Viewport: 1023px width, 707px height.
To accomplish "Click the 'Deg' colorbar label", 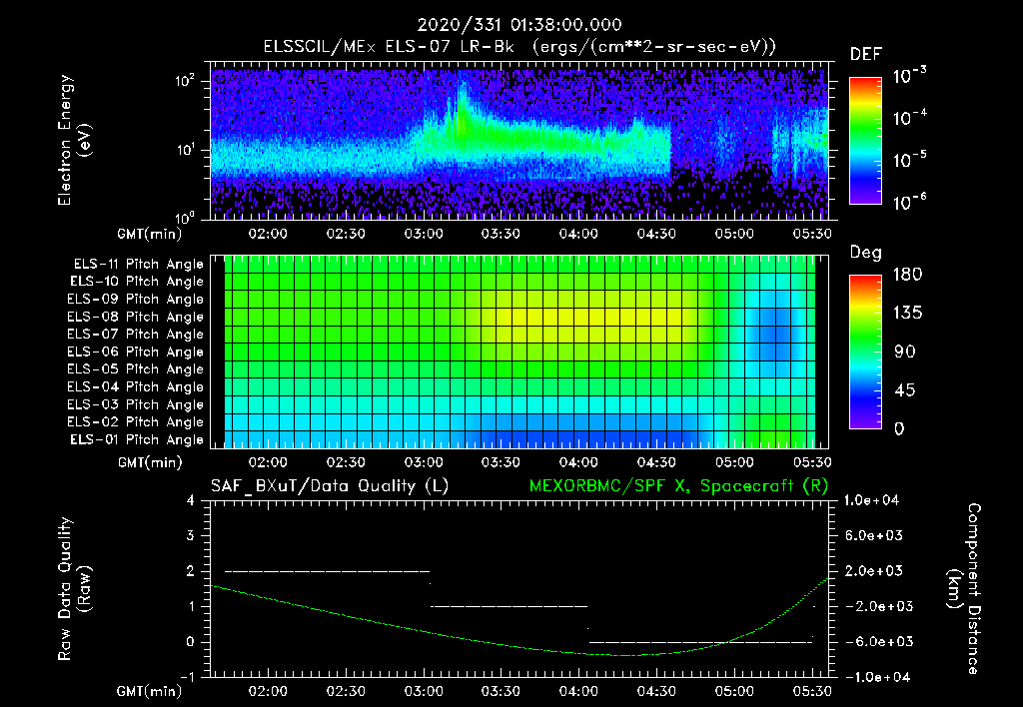I will point(866,253).
